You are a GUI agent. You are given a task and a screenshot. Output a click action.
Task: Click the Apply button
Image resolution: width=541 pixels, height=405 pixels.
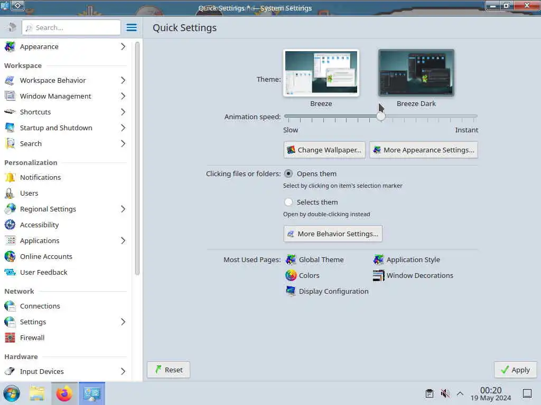tap(516, 370)
